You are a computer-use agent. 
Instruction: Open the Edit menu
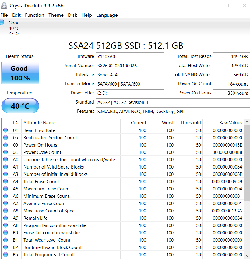pos(16,15)
